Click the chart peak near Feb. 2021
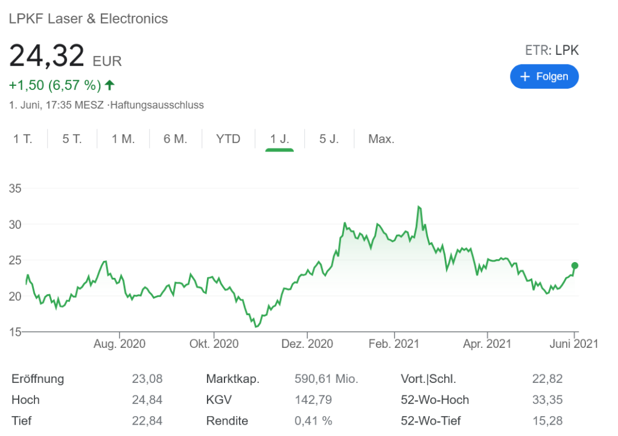Viewport: 618px width, 436px height. point(419,207)
